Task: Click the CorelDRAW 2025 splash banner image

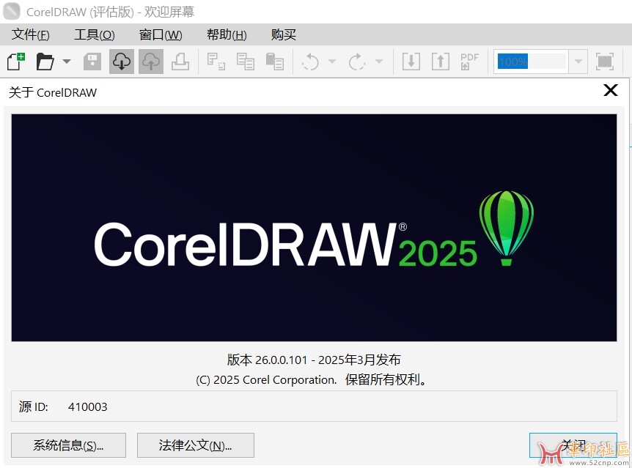Action: tap(314, 228)
